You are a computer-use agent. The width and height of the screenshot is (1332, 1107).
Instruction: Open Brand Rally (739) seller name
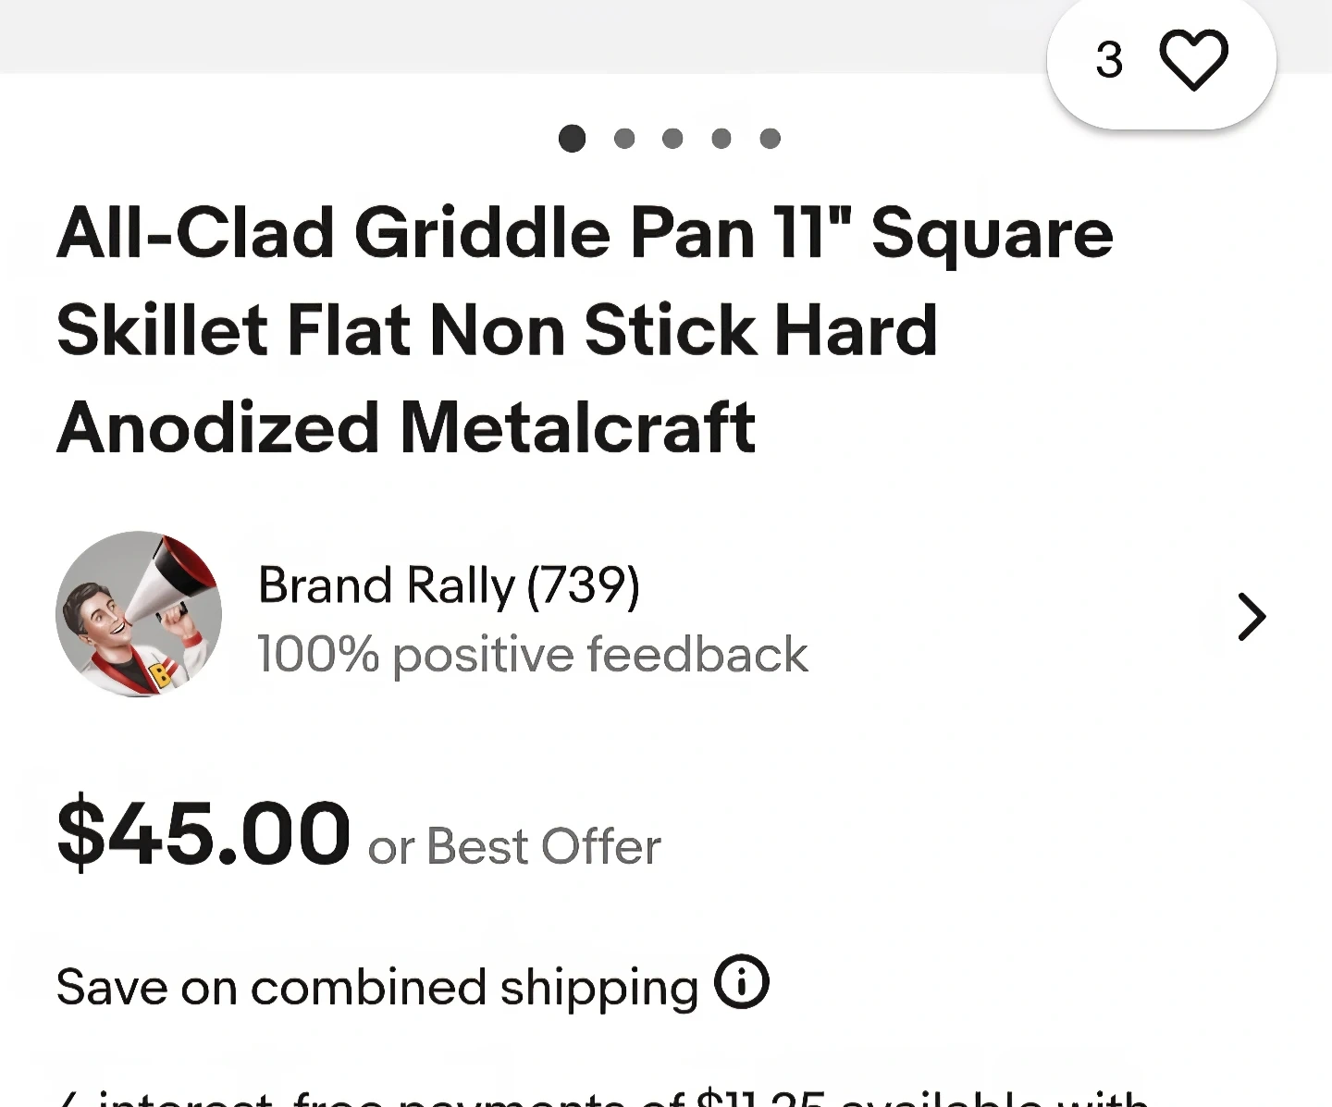tap(449, 585)
